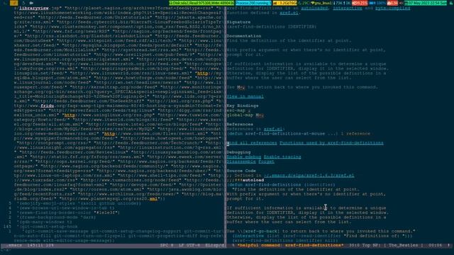This screenshot has width=454, height=255.
Task: Click the '(emojify-emoji-styles' line
Action: click(x=79, y=203)
